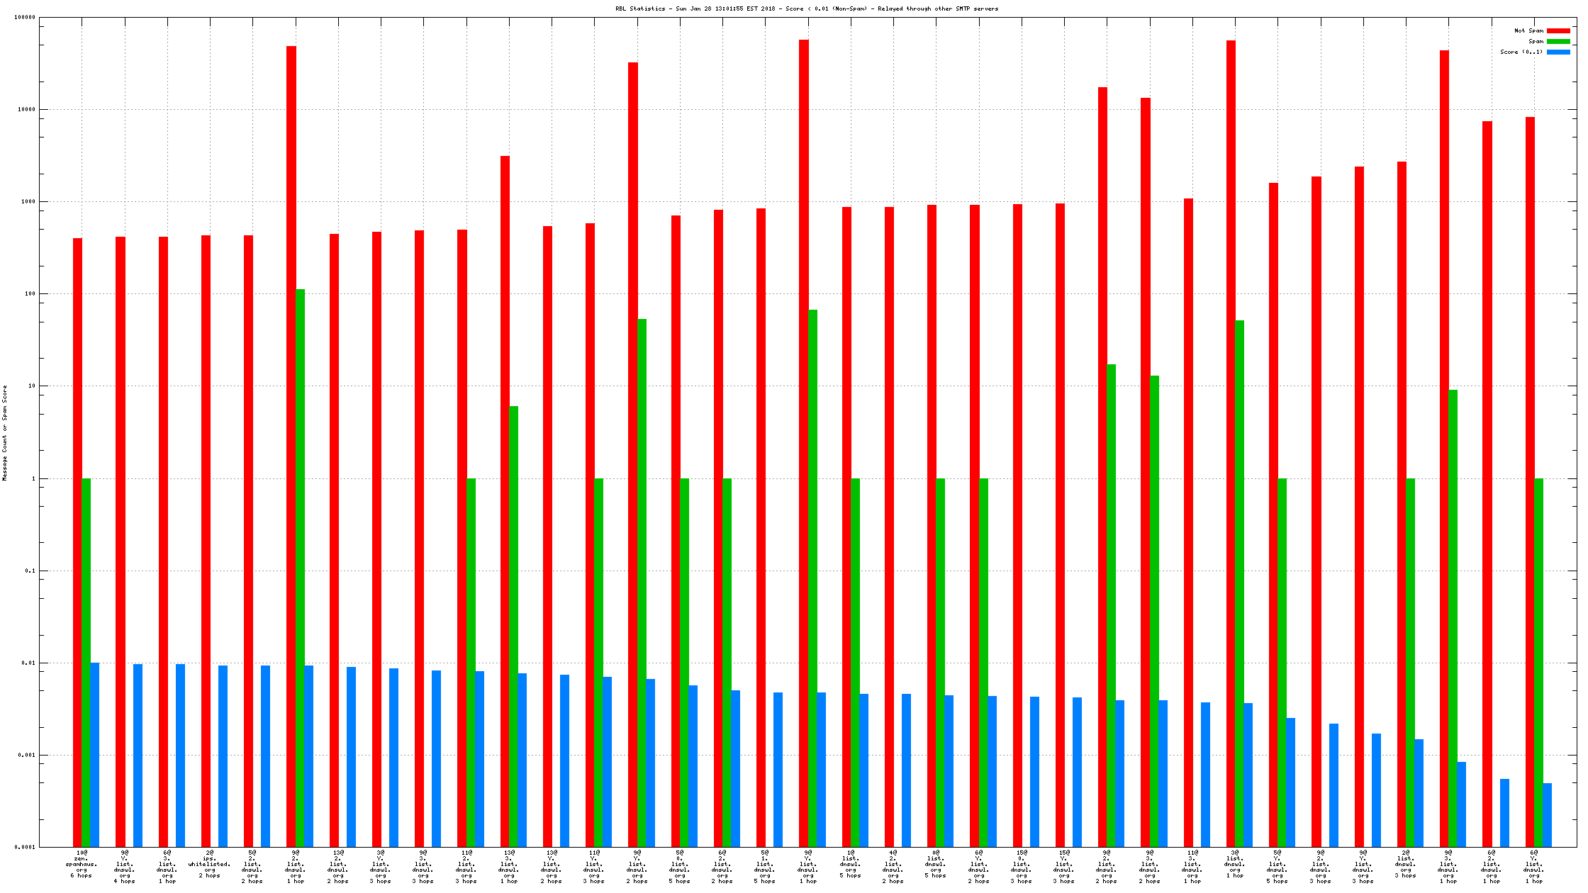Screen dimensions: 1588x893
Task: Click the blue score bar for ips.whitelisted.org
Action: coord(223,756)
